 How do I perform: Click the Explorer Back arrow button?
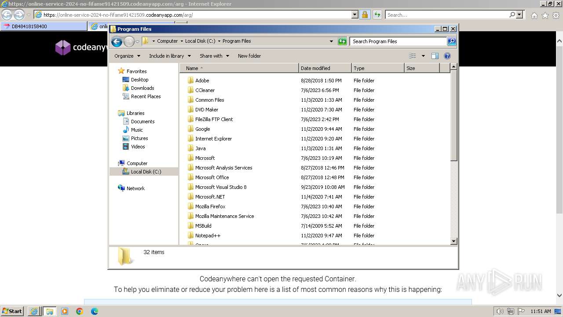point(117,41)
